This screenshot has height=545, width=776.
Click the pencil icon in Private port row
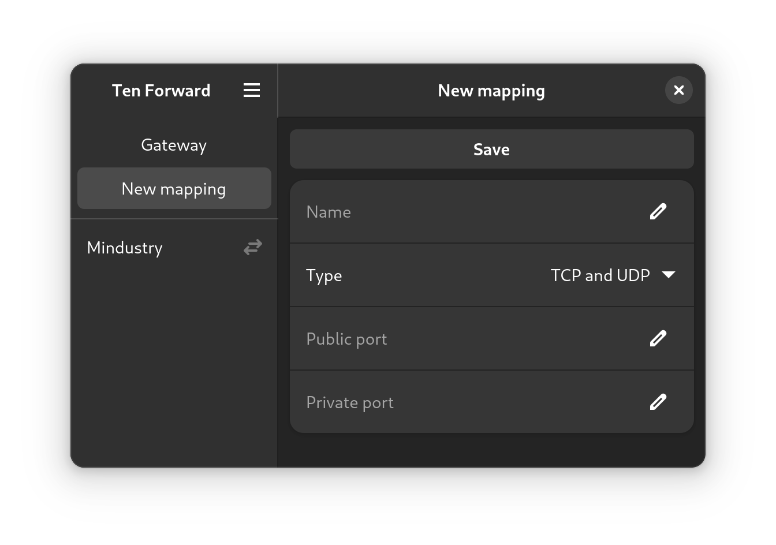[x=658, y=402]
